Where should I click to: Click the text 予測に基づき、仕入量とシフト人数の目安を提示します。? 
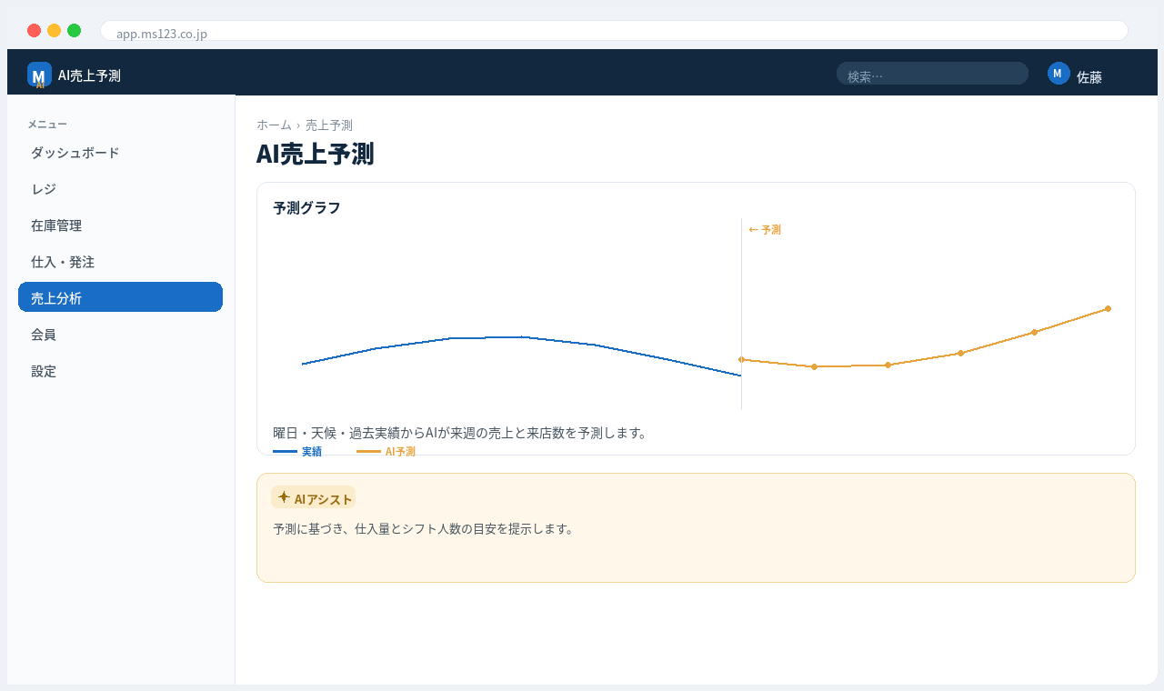pyautogui.click(x=423, y=528)
